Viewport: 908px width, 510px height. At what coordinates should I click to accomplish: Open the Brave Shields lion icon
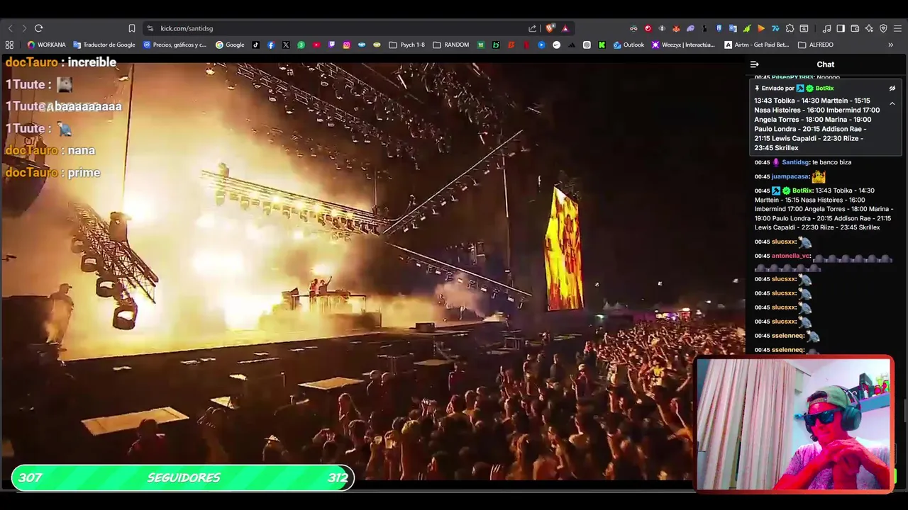tap(550, 28)
